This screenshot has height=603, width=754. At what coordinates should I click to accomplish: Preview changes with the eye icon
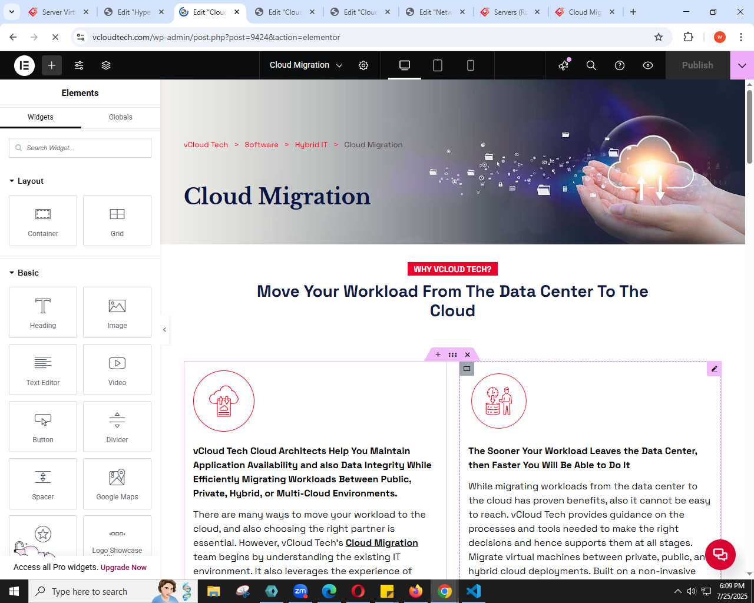[x=648, y=65]
